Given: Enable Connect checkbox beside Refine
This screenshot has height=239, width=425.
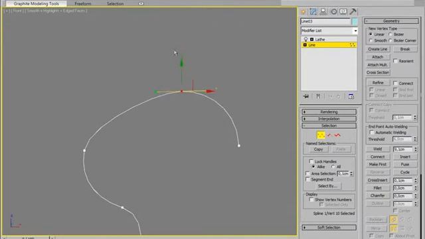Looking at the screenshot, I should pos(396,83).
